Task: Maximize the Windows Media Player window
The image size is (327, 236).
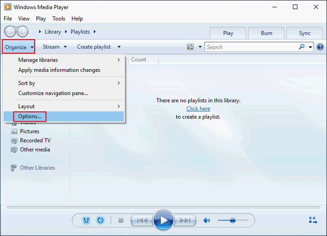Action: [x=295, y=7]
